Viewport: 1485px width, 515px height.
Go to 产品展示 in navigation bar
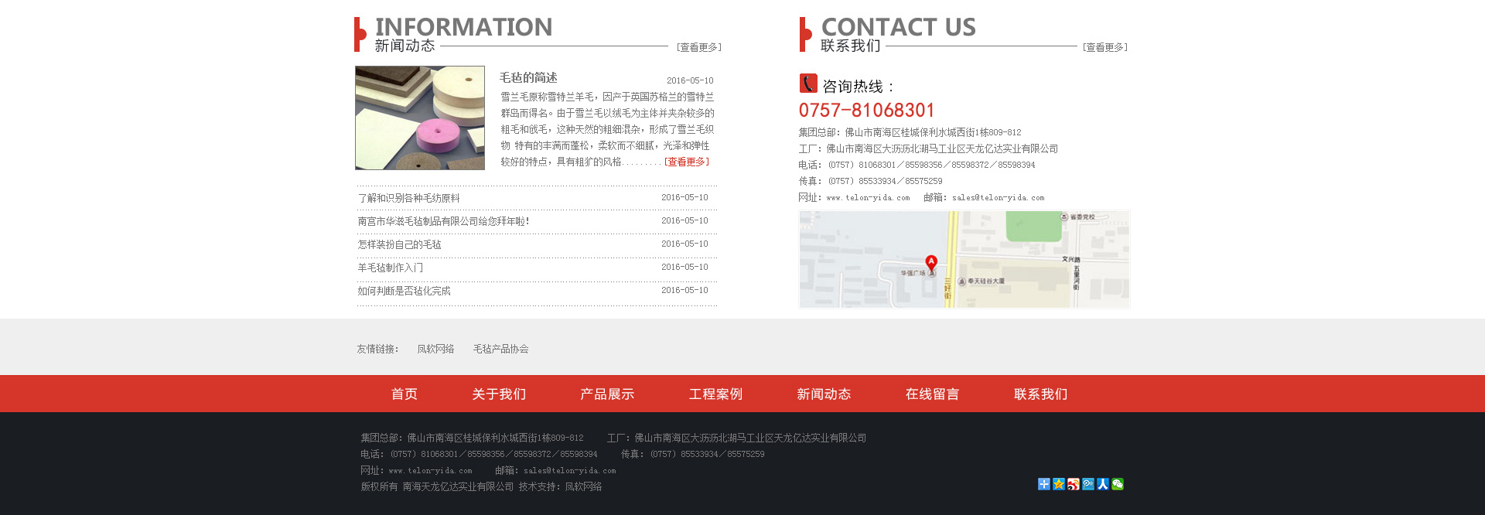607,394
